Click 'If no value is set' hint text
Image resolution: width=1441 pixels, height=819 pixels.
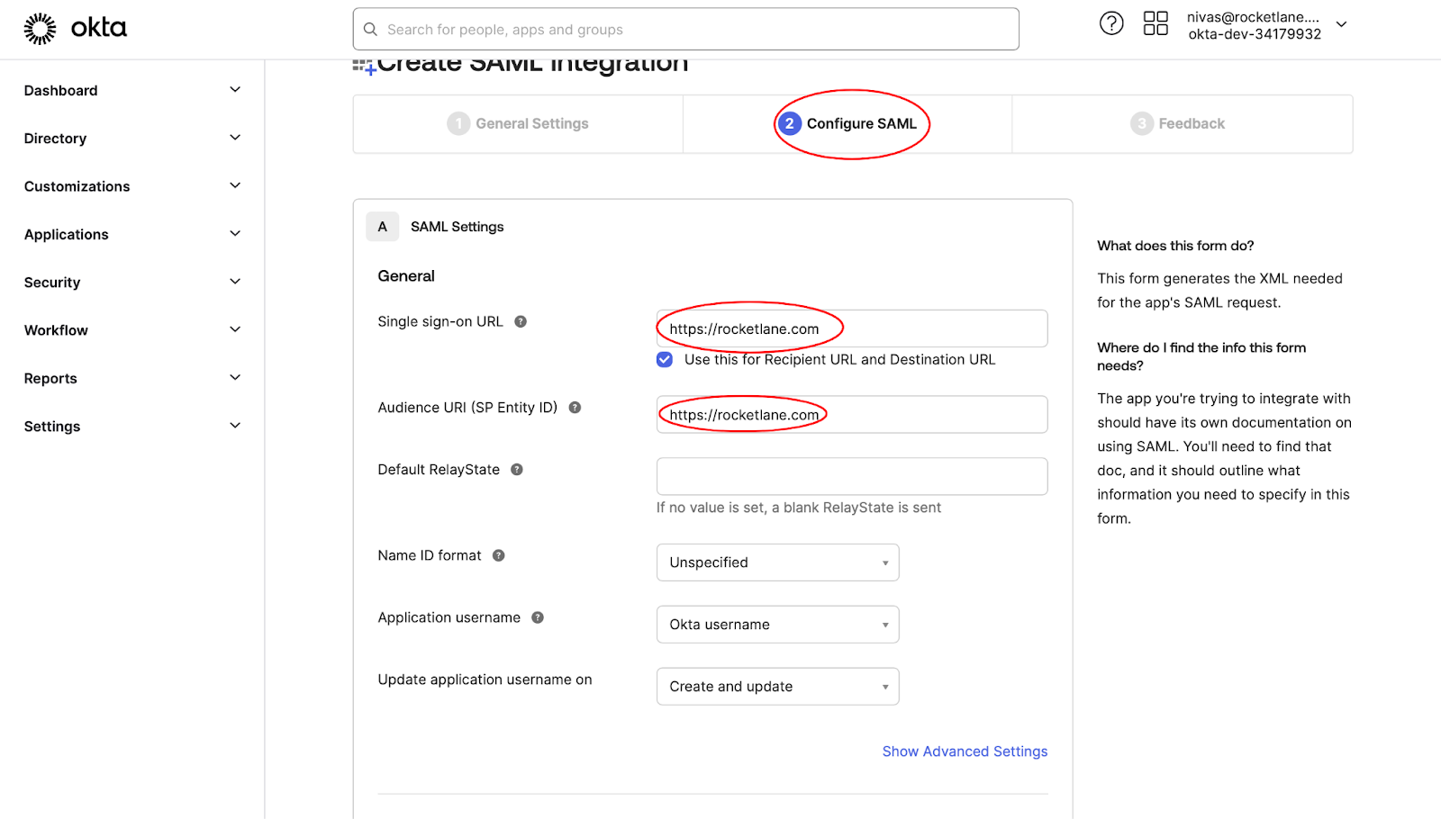click(799, 508)
